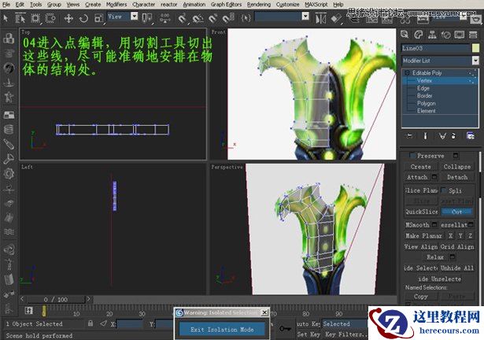Toggle the Percent Snap icon
Image resolution: width=484 pixels, height=340 pixels.
click(212, 19)
